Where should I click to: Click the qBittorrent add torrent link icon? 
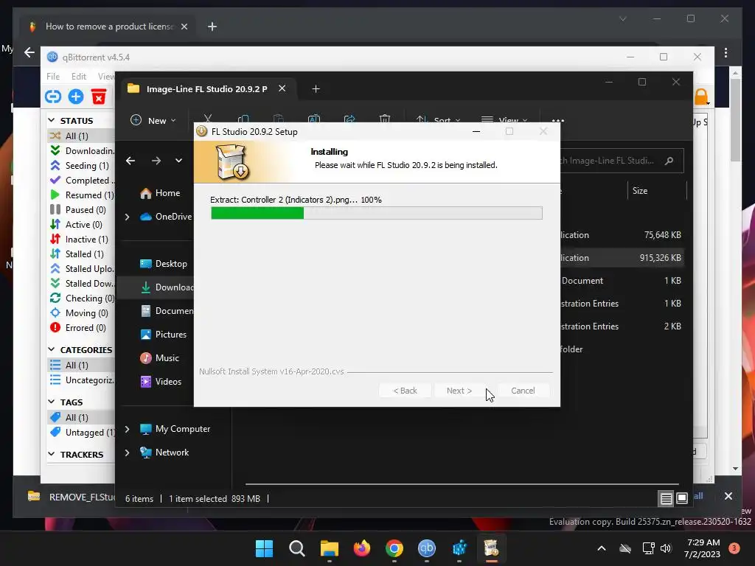(x=53, y=97)
